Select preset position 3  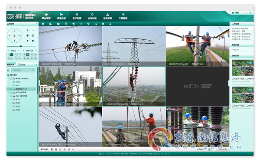16,55
